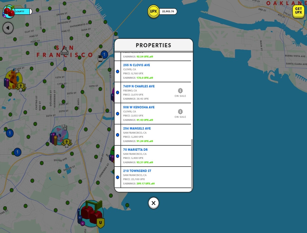This screenshot has width=307, height=233.
Task: Click the train station map icon
Action: point(100,58)
